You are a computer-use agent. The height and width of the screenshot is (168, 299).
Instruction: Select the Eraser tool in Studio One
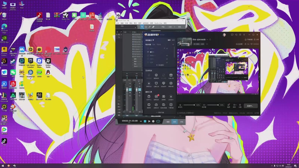[153, 27]
